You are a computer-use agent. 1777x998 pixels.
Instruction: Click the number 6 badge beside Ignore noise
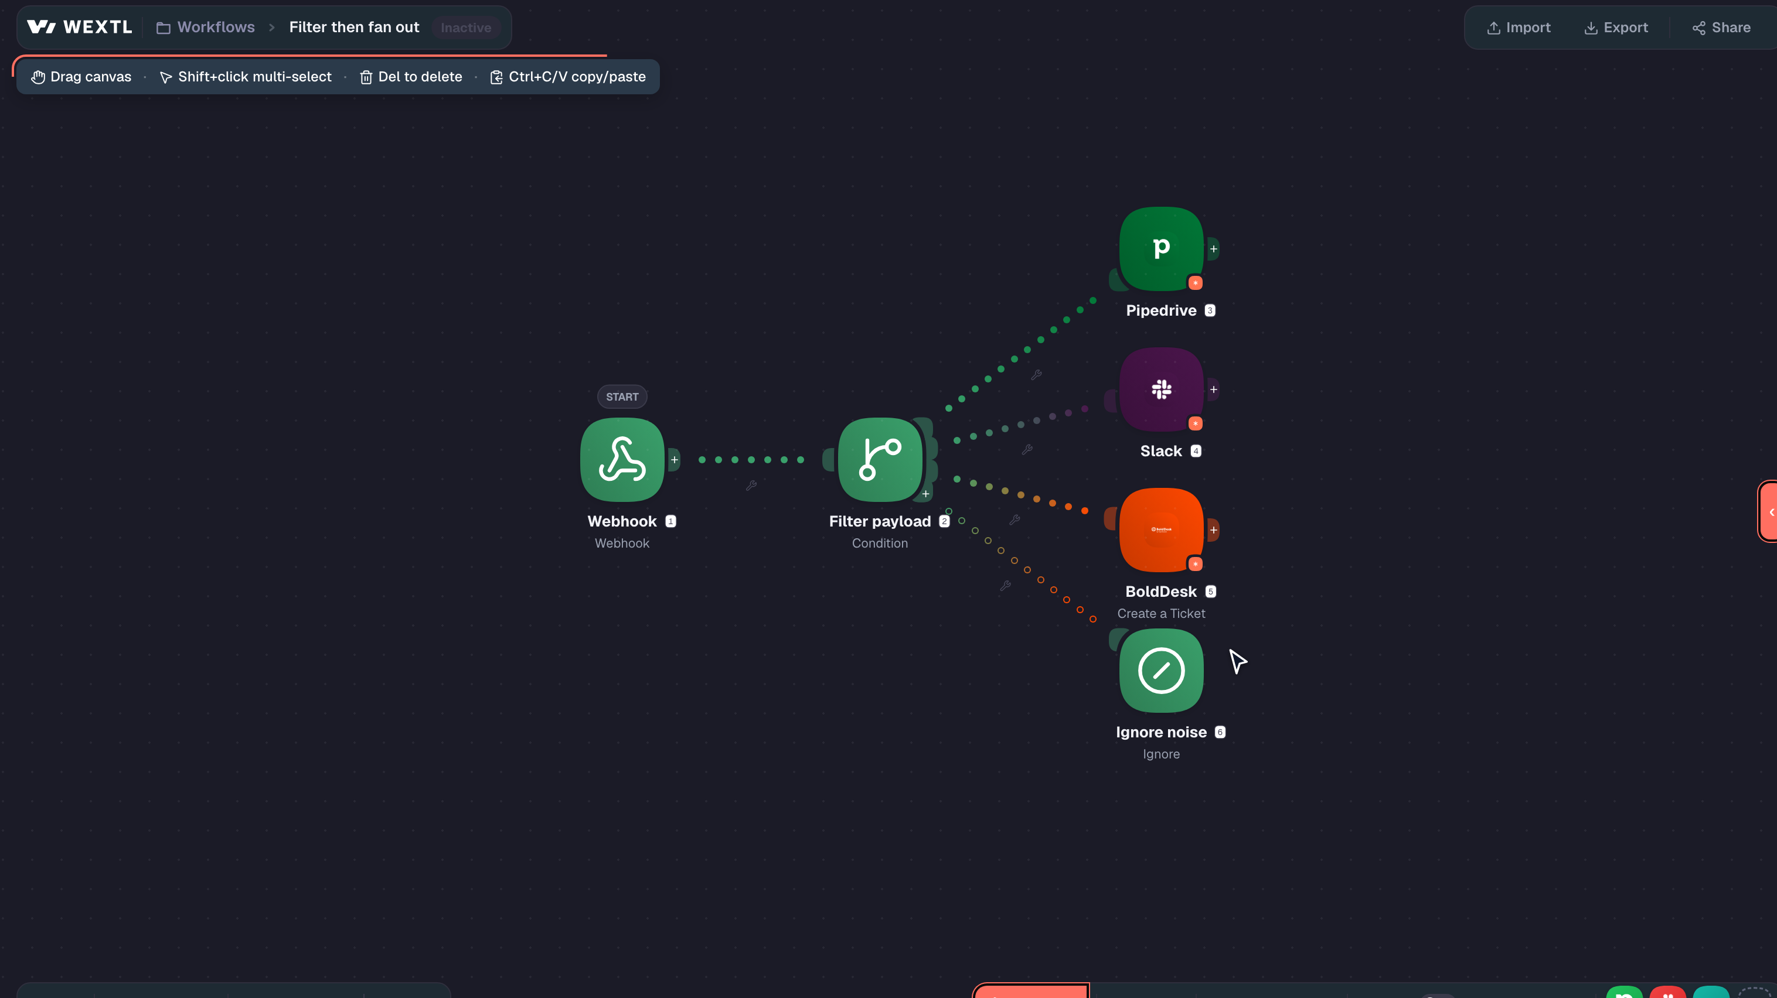click(x=1220, y=732)
